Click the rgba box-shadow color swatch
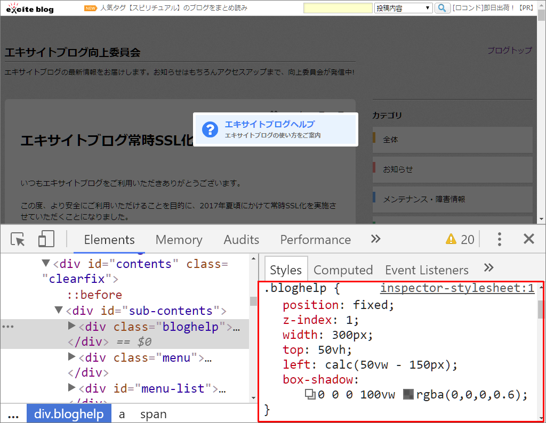This screenshot has width=546, height=423. pos(408,394)
